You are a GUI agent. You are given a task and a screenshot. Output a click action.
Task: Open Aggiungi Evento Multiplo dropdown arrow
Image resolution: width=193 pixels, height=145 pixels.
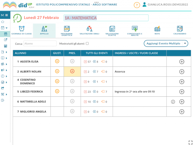pyautogui.click(x=185, y=43)
